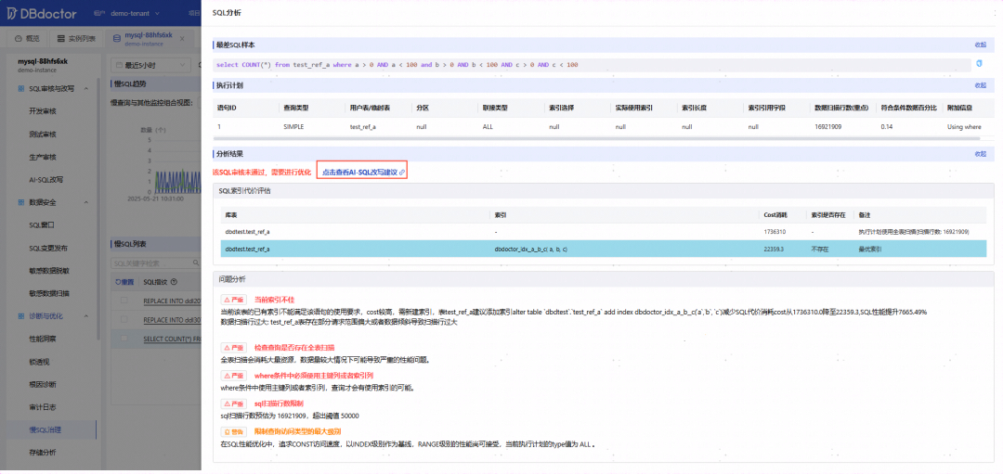Open the 概览 tab
The width and height of the screenshot is (1003, 474).
click(x=30, y=39)
